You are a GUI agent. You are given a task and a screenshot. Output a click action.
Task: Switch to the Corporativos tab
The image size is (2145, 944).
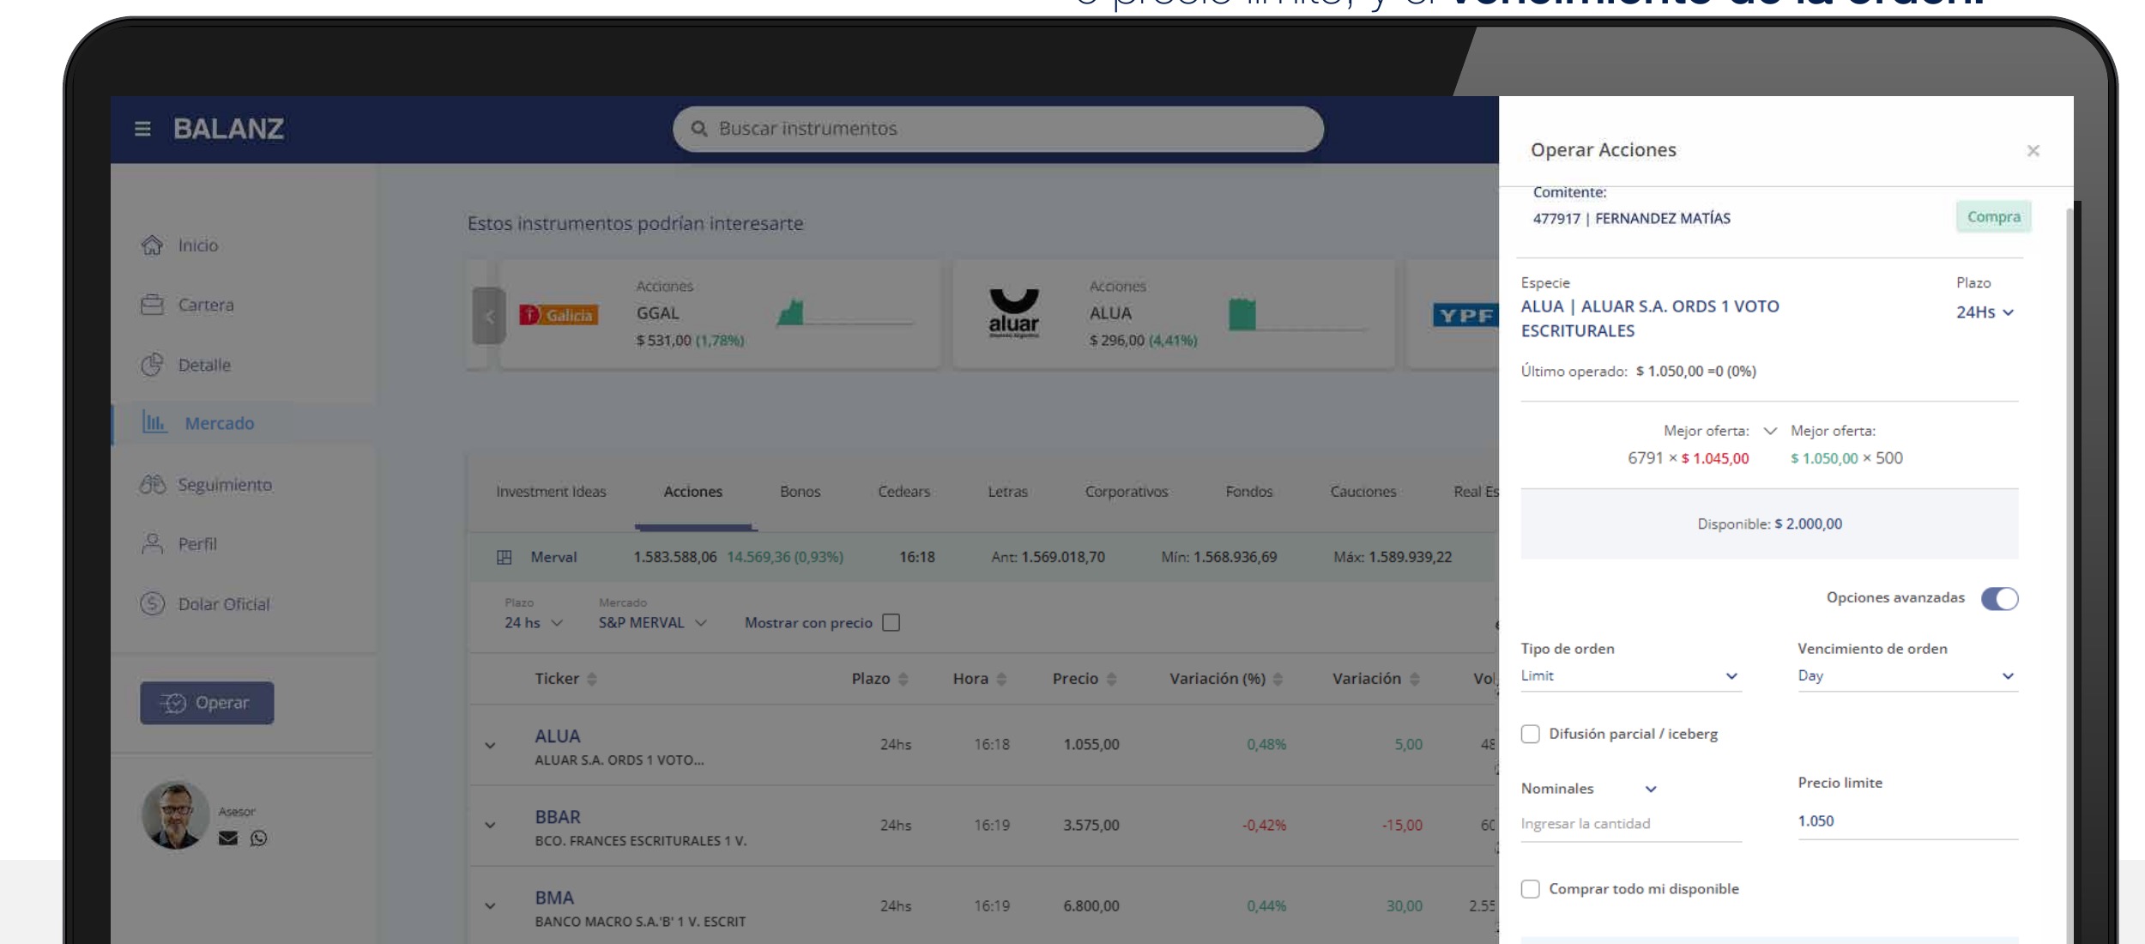coord(1127,492)
